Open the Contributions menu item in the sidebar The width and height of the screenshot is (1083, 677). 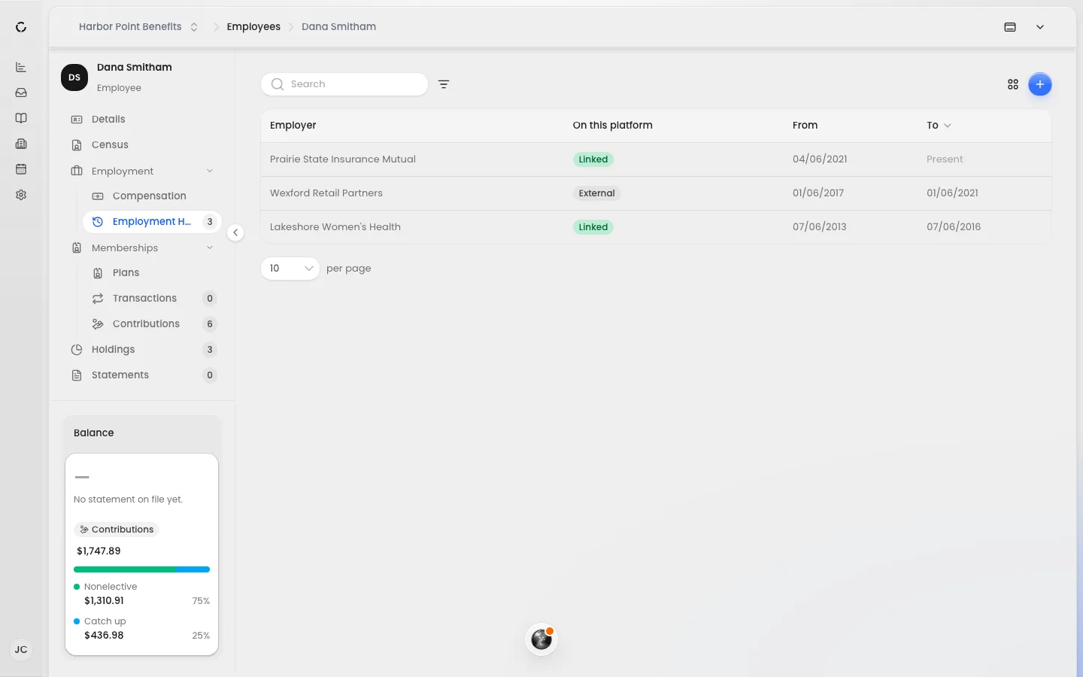[x=152, y=324]
